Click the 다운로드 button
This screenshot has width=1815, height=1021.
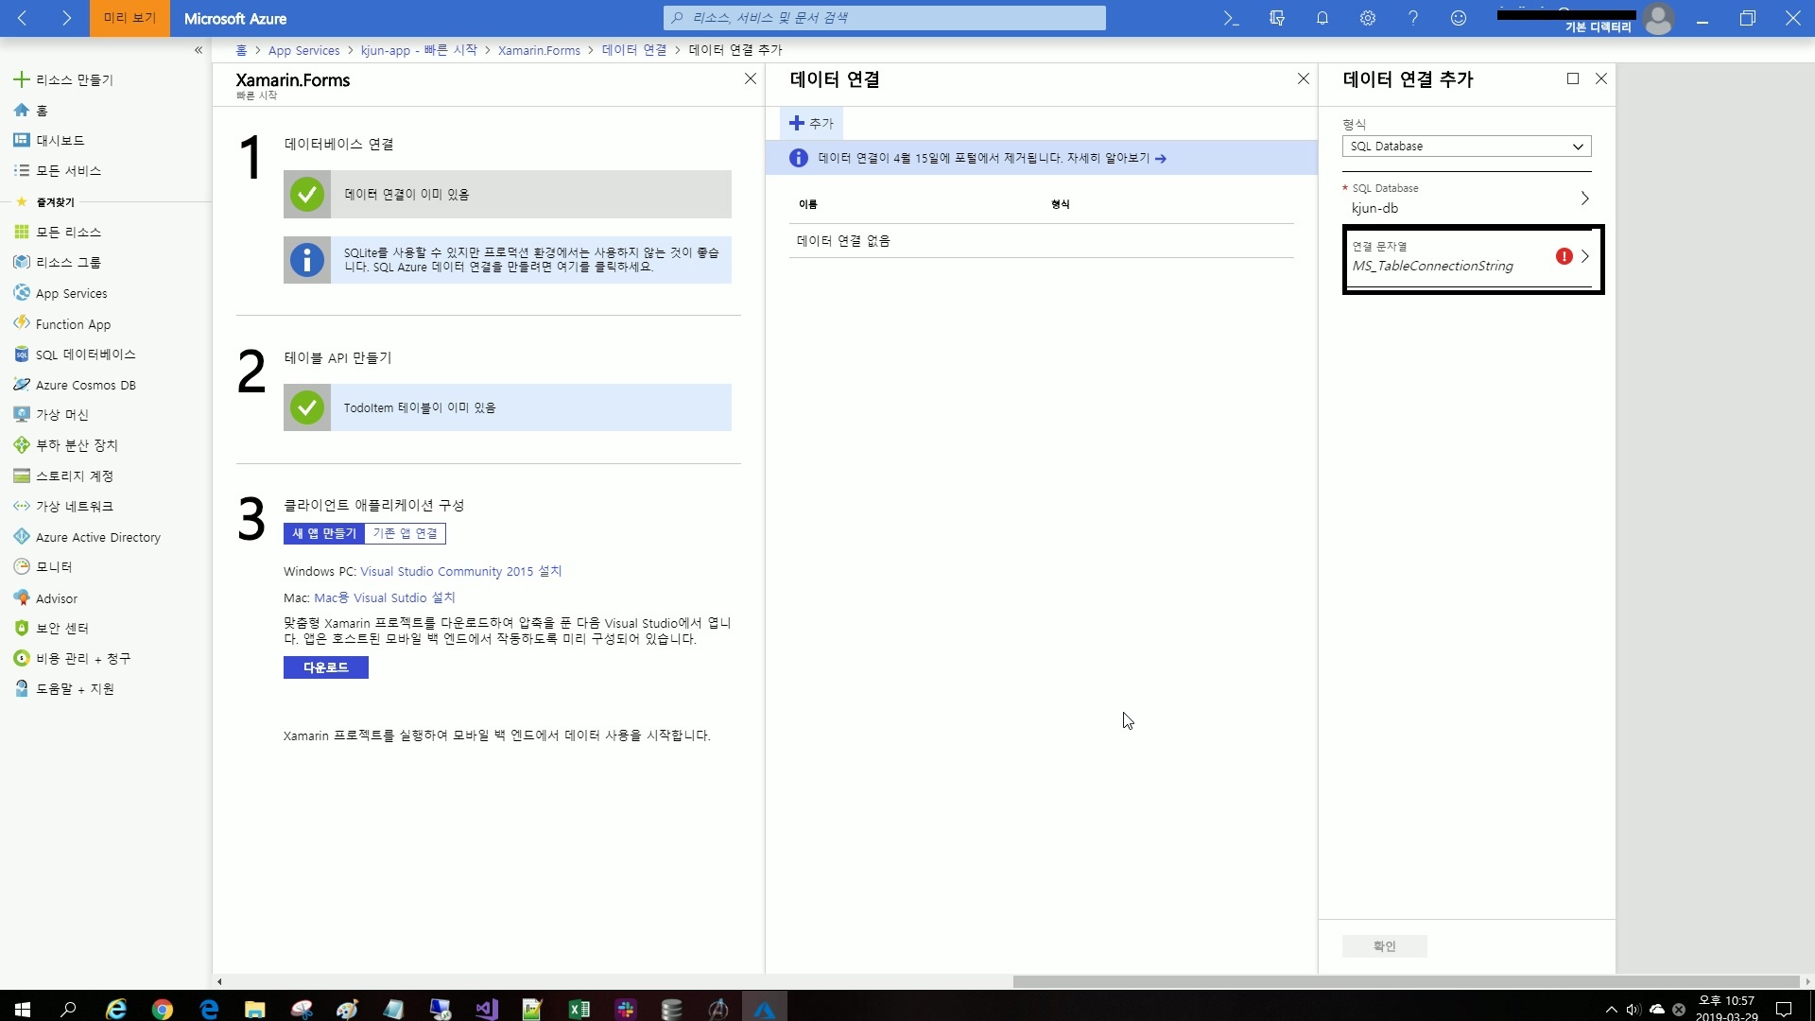326,667
